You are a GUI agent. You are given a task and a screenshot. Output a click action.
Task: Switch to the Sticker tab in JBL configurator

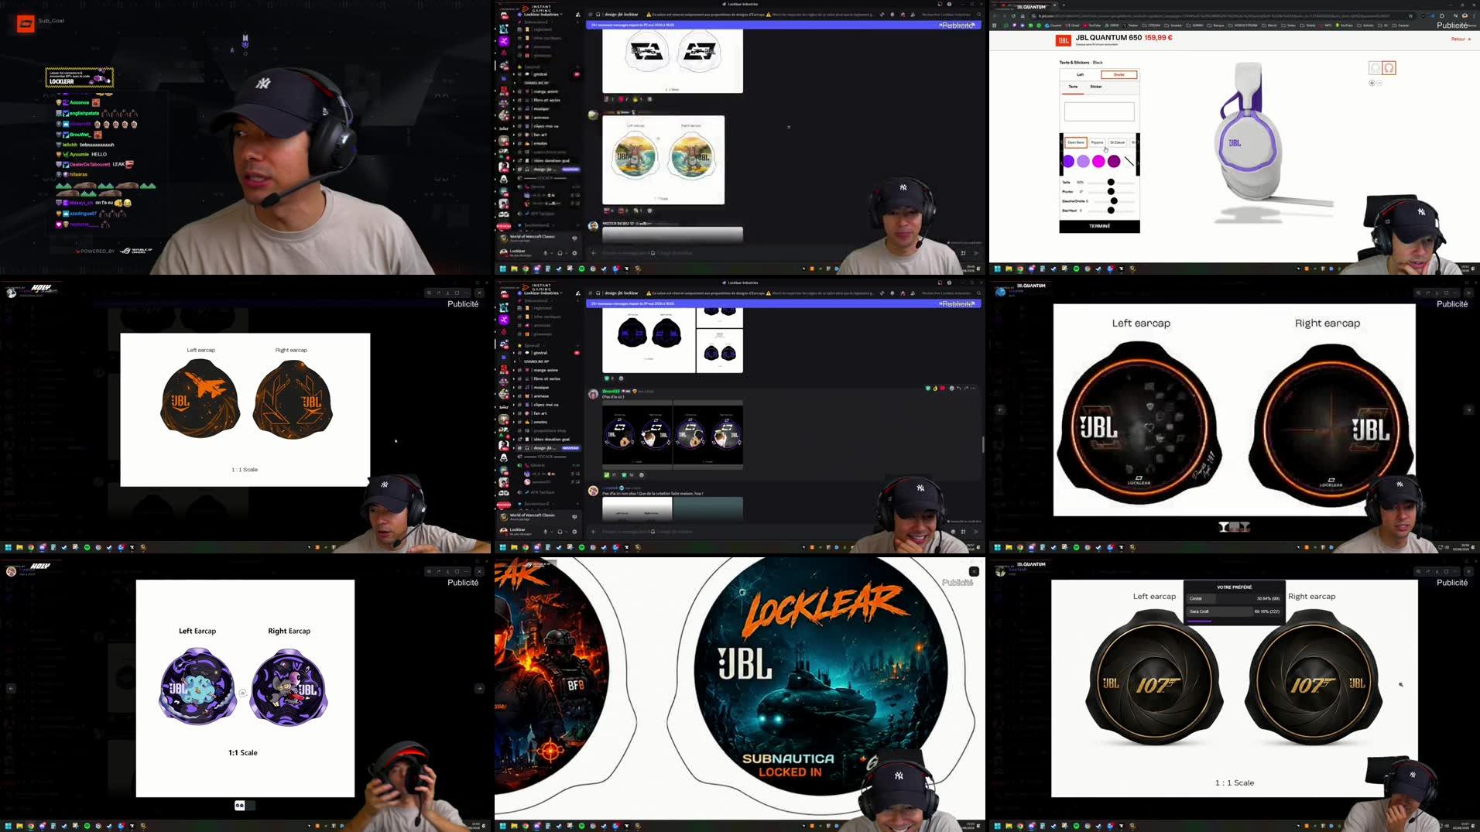click(x=1096, y=87)
